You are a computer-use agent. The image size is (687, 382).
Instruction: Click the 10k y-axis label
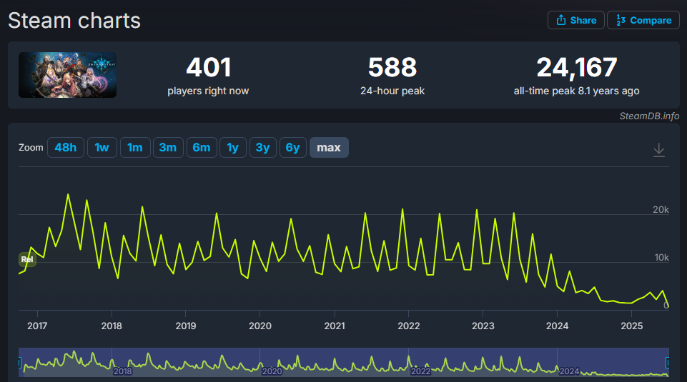661,257
